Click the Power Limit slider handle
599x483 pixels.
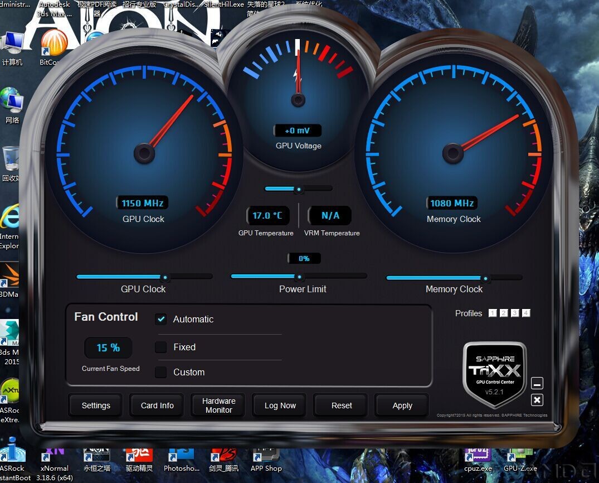click(x=300, y=277)
